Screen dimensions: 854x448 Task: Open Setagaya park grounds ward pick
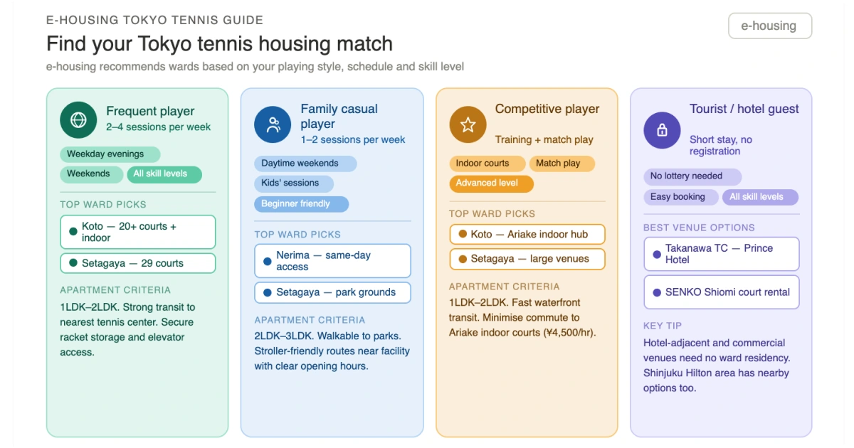pos(332,292)
